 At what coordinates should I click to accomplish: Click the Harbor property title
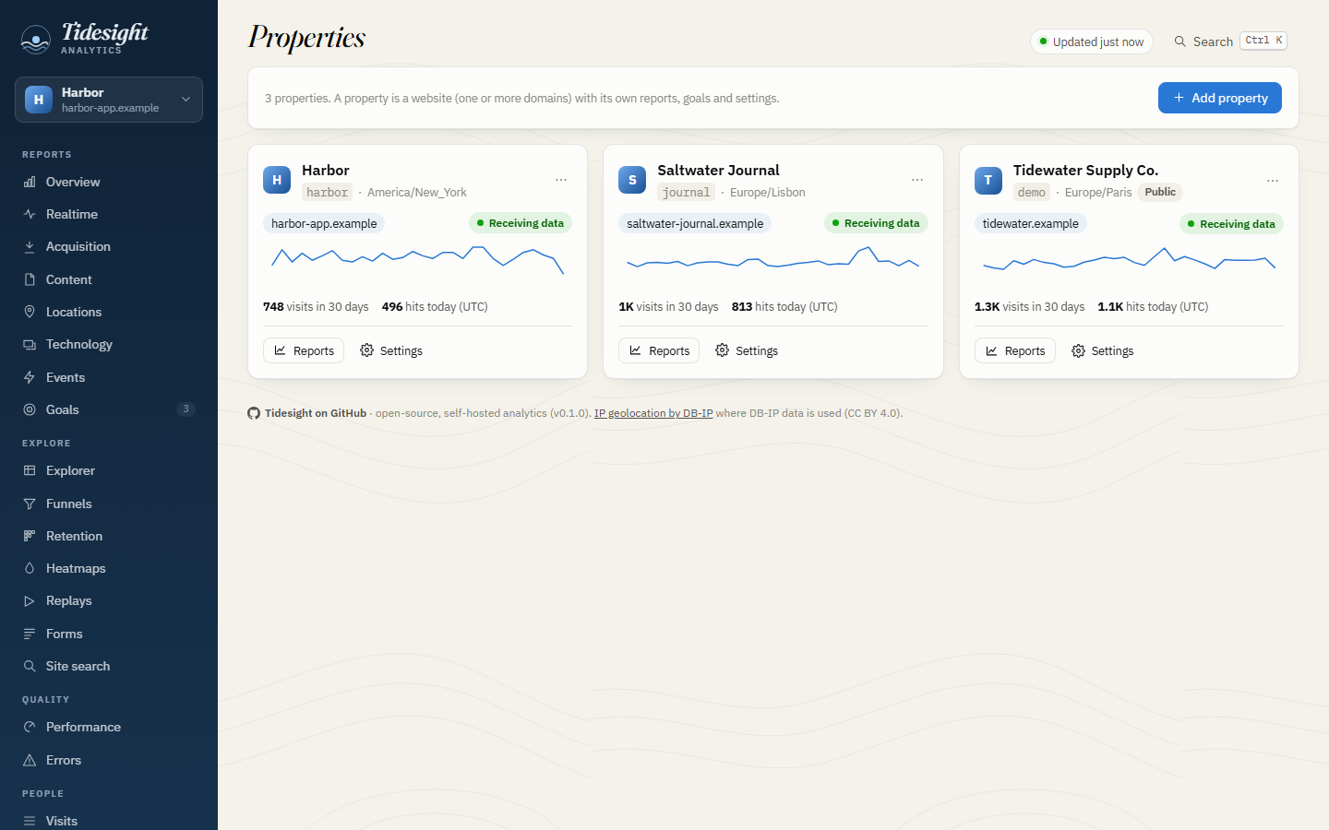[x=326, y=170]
